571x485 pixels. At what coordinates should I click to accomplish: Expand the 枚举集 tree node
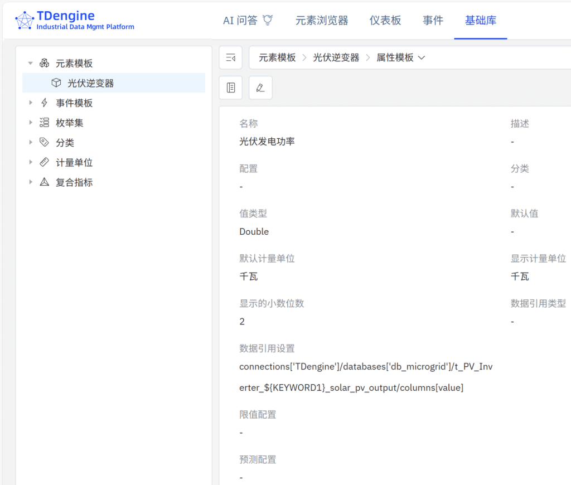(x=31, y=122)
